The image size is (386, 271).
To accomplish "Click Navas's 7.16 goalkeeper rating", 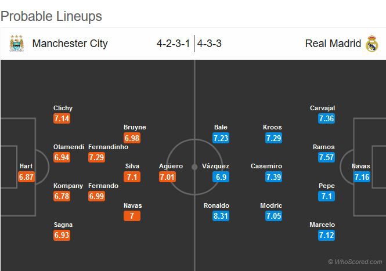I will click(x=361, y=176).
